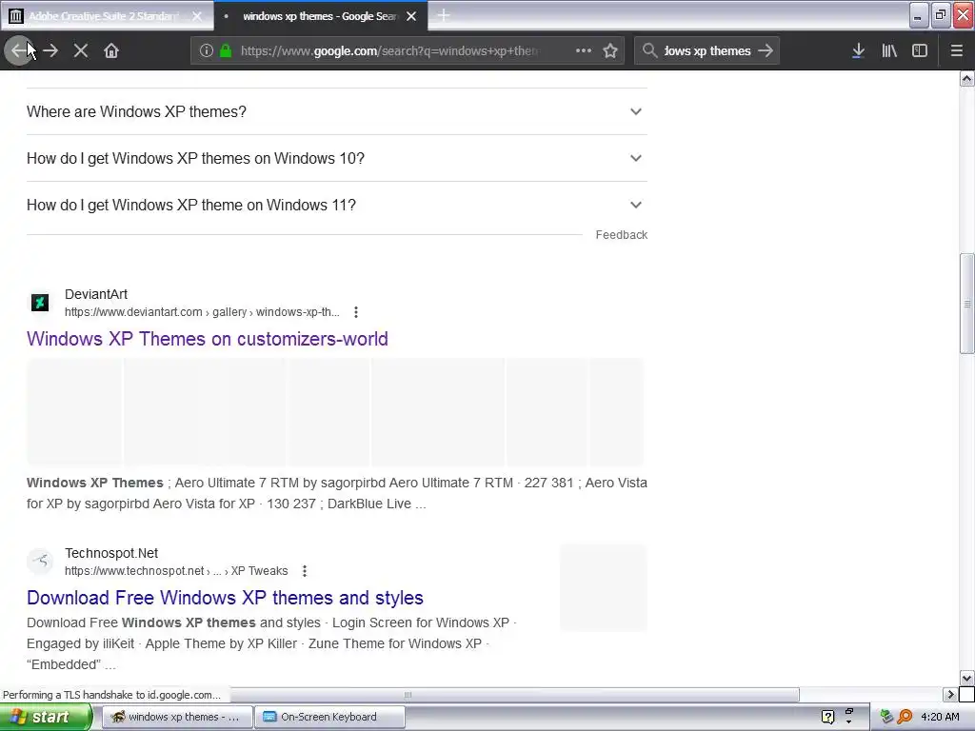Click the 'windows xp themes' search field
This screenshot has height=731, width=975.
point(707,51)
